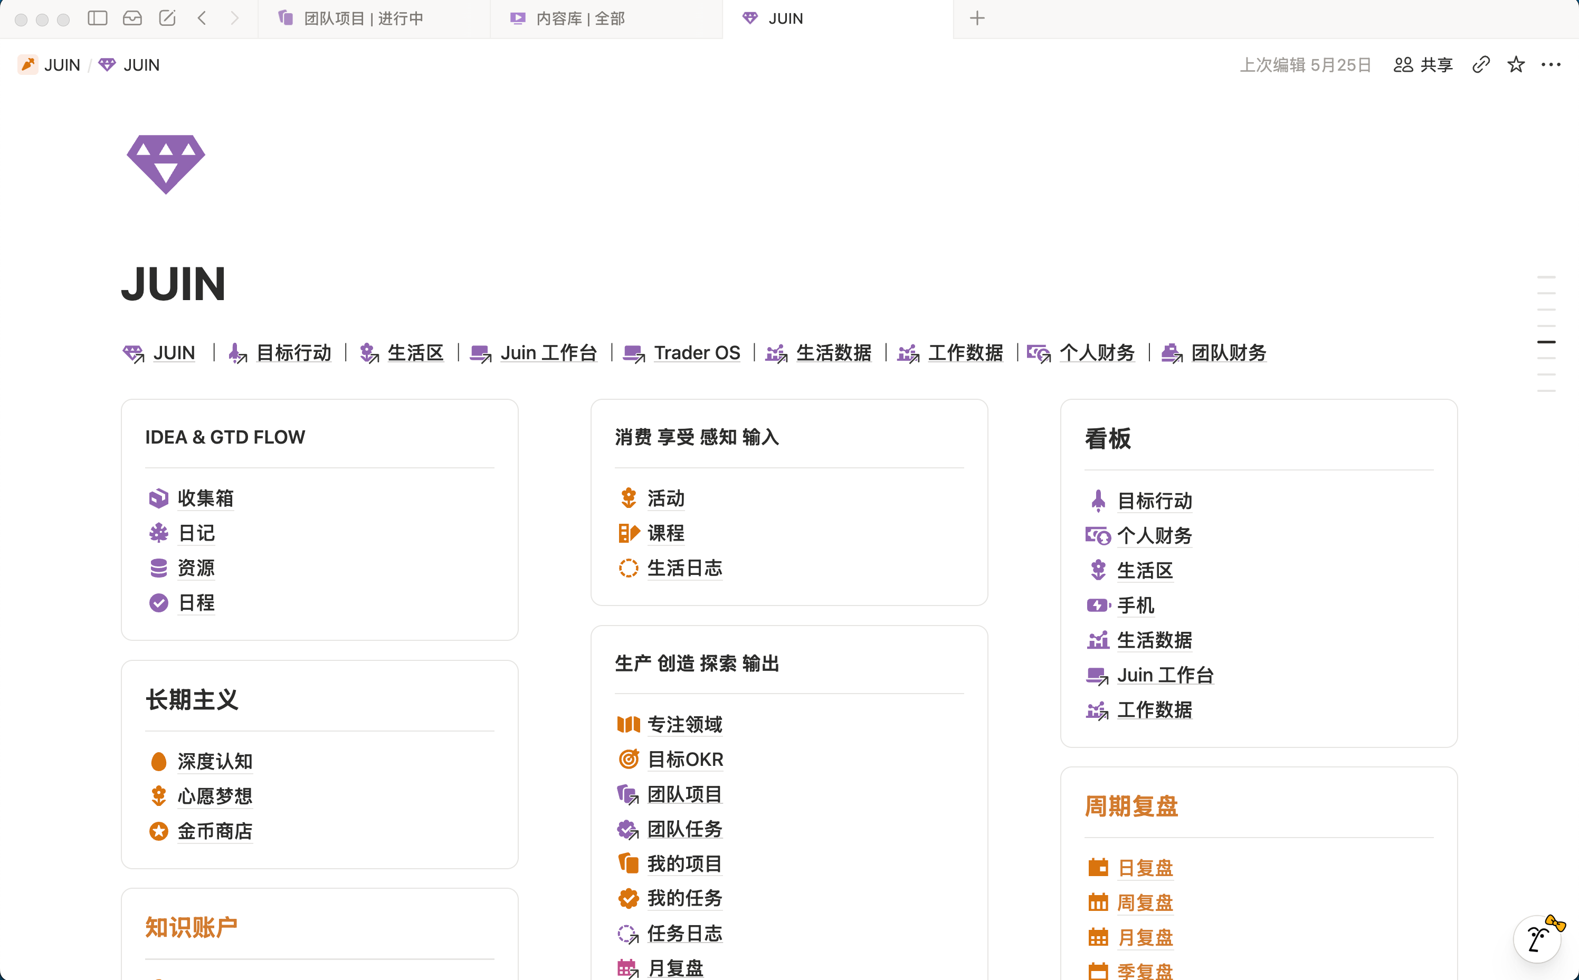
Task: Open a new tab with plus button
Action: click(x=977, y=18)
